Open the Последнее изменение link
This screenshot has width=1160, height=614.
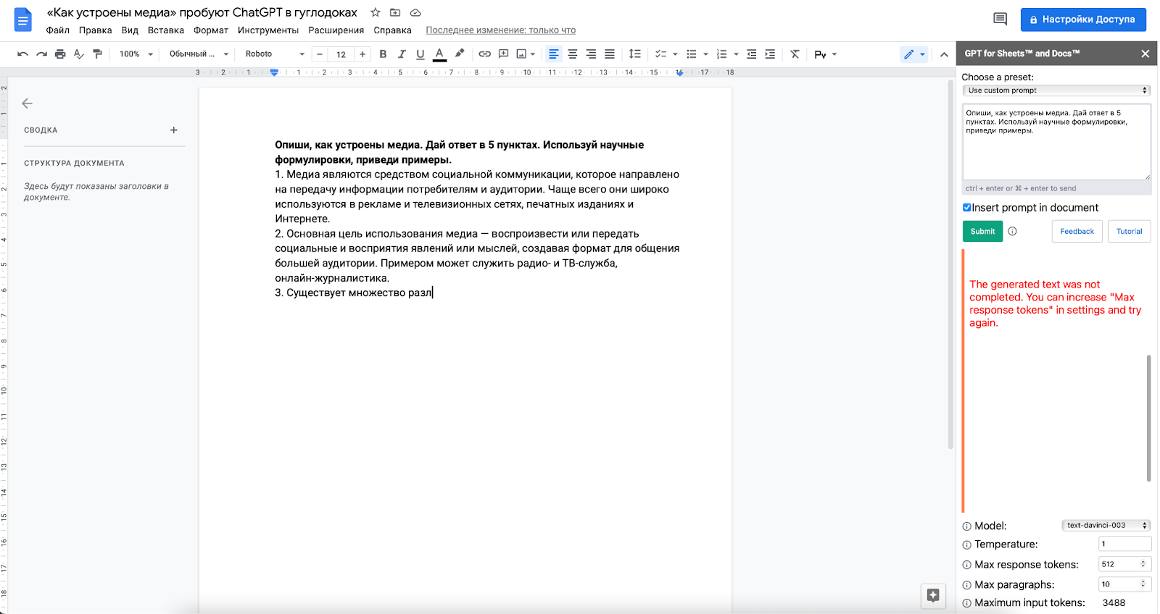coord(501,30)
